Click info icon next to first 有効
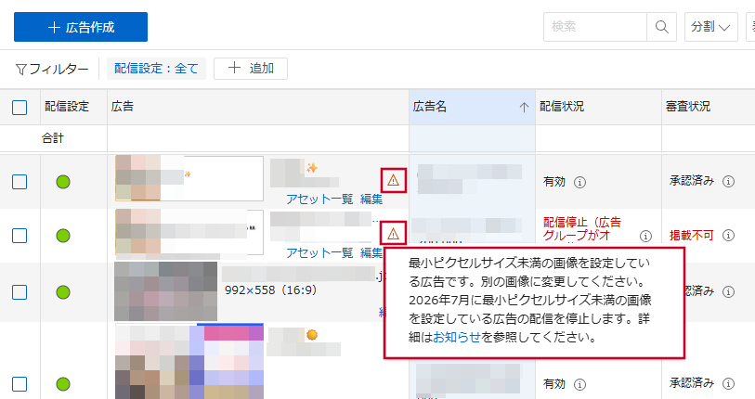Screen dimensions: 755x399 [579, 183]
